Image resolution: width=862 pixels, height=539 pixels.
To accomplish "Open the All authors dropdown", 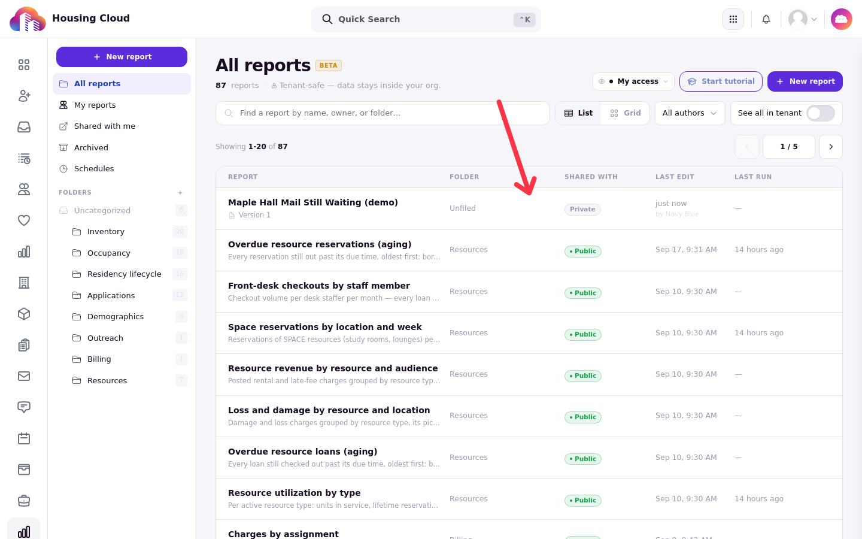I will [x=690, y=113].
